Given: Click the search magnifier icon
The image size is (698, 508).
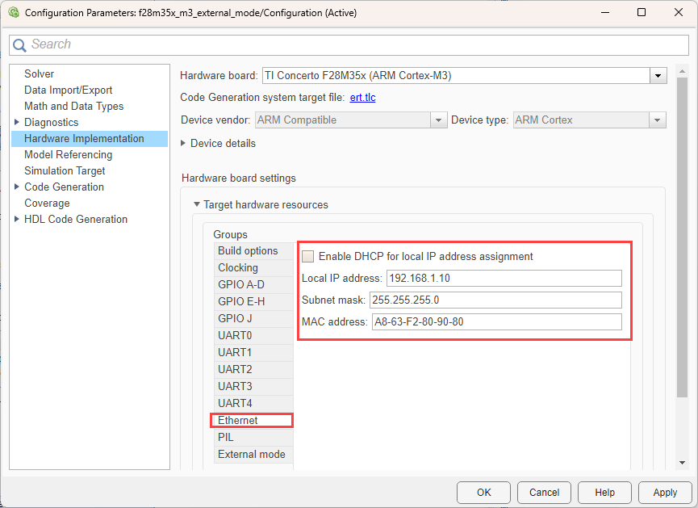Looking at the screenshot, I should point(19,45).
